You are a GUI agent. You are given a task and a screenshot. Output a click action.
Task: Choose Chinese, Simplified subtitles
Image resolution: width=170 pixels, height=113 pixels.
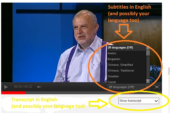click(126, 65)
